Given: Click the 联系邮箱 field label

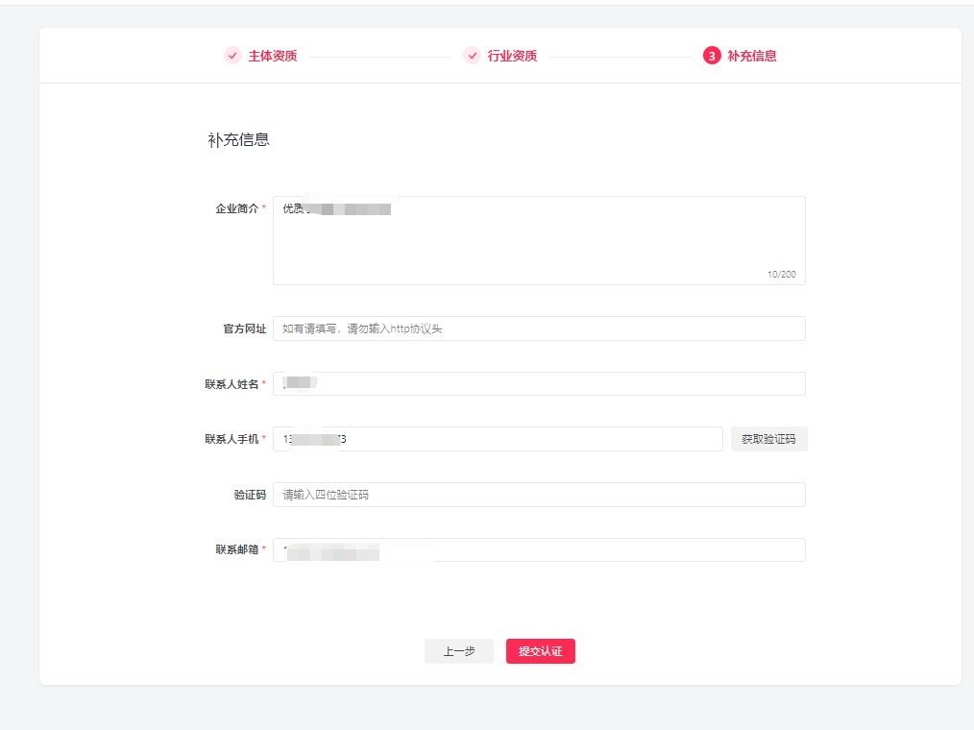Looking at the screenshot, I should [x=236, y=549].
